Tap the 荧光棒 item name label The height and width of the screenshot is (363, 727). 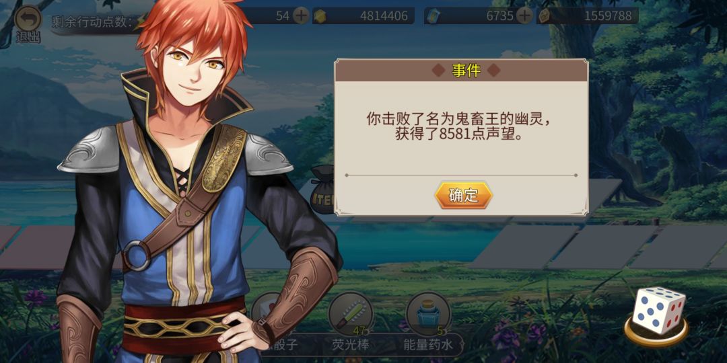coord(350,345)
